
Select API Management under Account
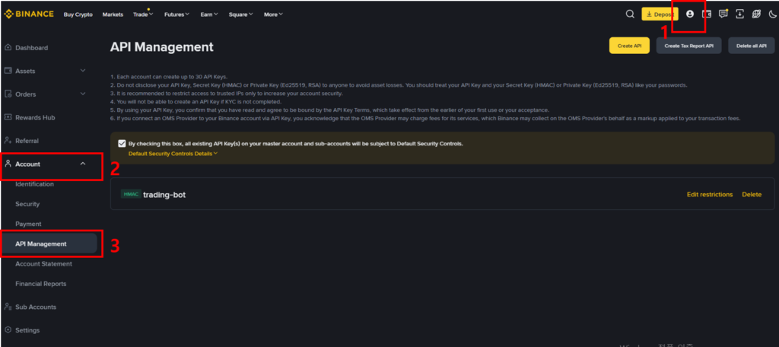point(49,244)
